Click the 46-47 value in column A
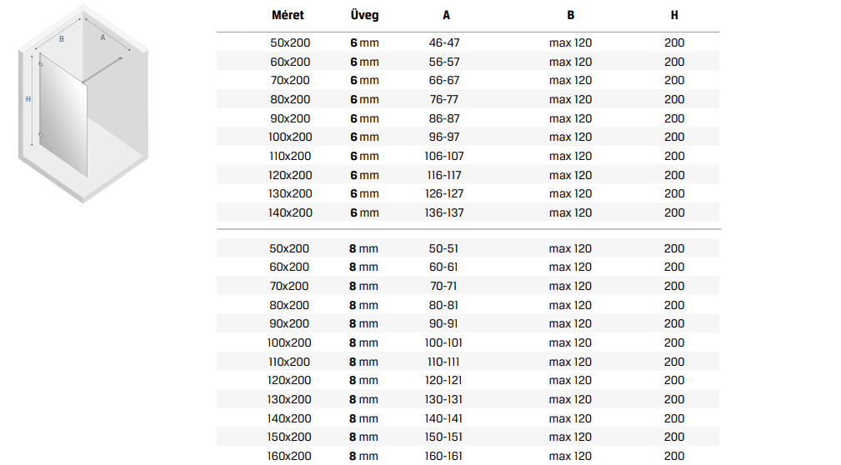 [444, 42]
